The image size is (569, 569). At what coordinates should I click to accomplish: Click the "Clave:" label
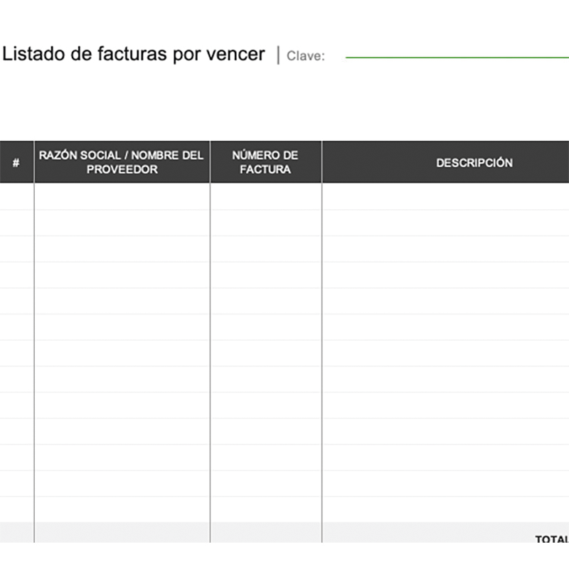[x=306, y=56]
